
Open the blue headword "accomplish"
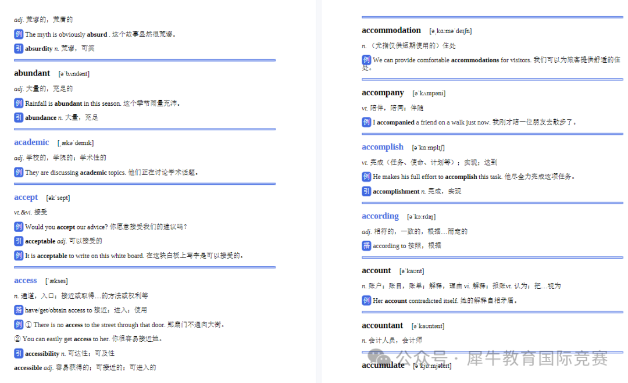383,147
